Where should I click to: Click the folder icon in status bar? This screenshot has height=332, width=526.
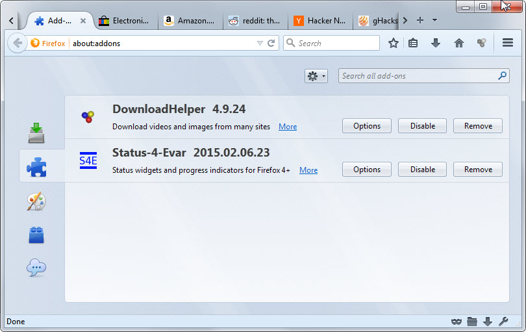[472, 322]
